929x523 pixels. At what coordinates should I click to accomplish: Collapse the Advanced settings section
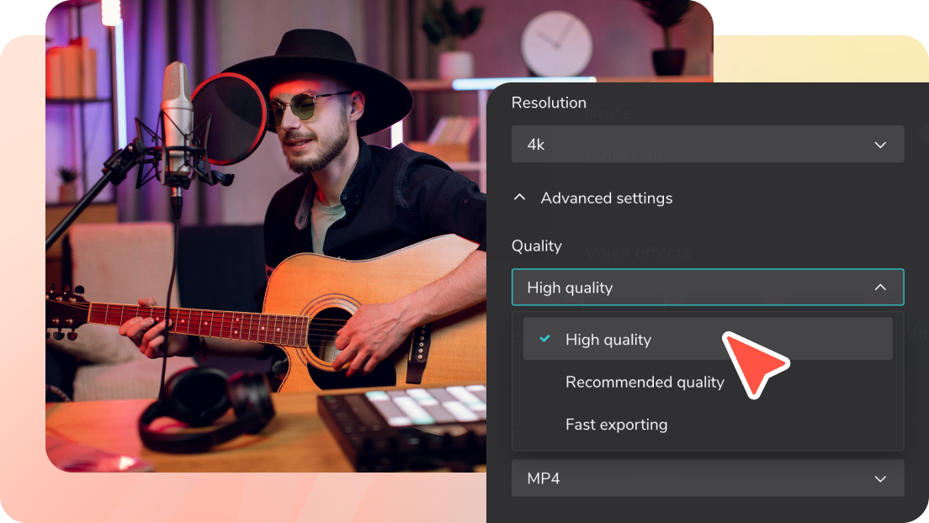[x=519, y=198]
